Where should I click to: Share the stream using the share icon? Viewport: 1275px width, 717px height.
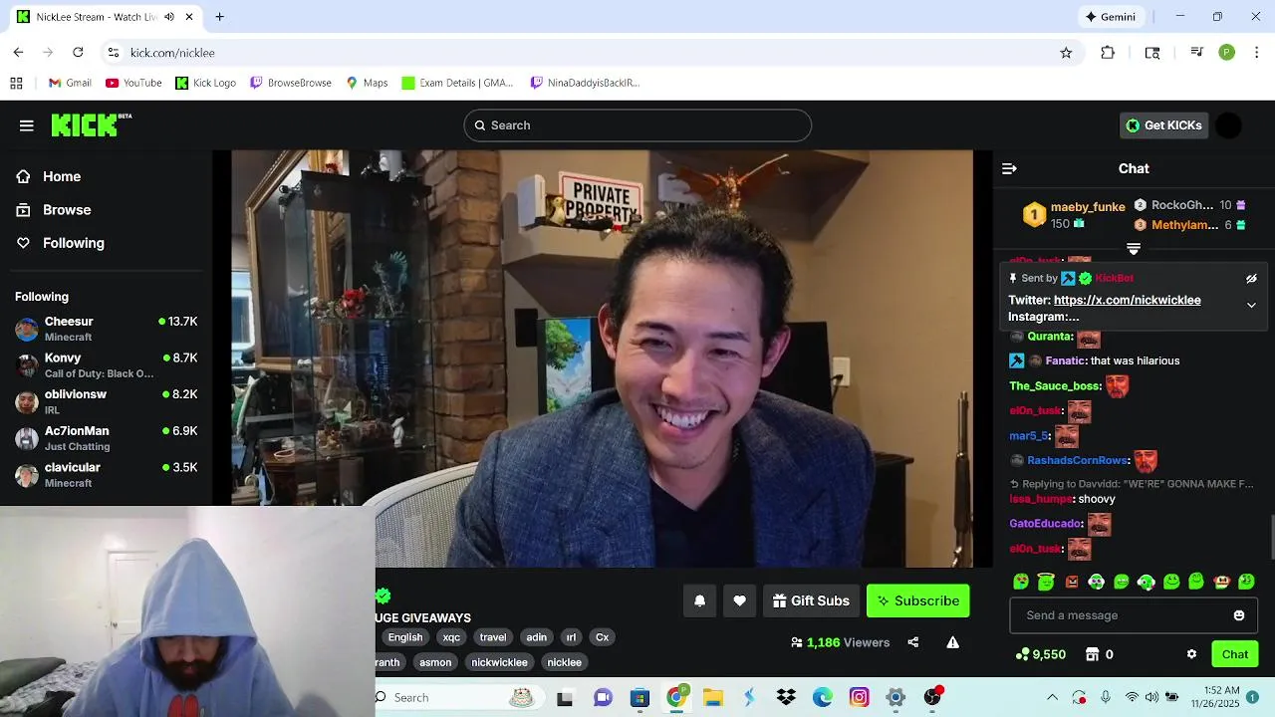point(912,642)
